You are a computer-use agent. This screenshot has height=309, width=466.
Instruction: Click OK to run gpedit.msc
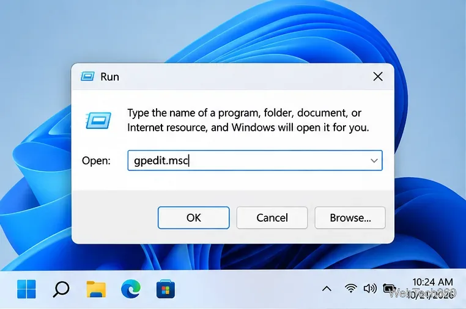[x=193, y=217]
